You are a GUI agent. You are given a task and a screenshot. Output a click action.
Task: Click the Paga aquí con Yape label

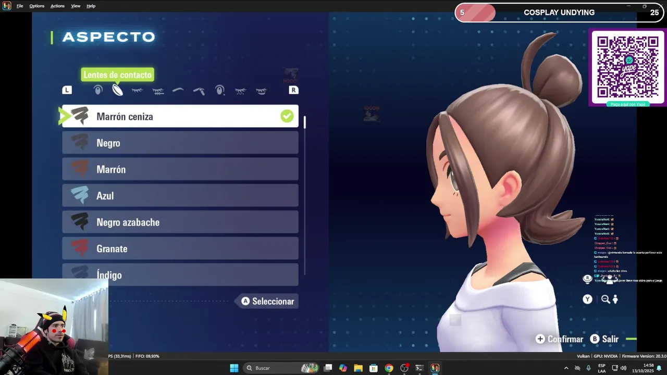pyautogui.click(x=627, y=104)
